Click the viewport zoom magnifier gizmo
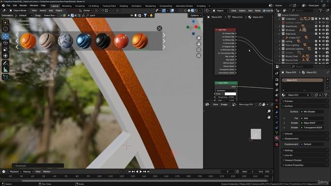331x186 pixels. [x=199, y=38]
